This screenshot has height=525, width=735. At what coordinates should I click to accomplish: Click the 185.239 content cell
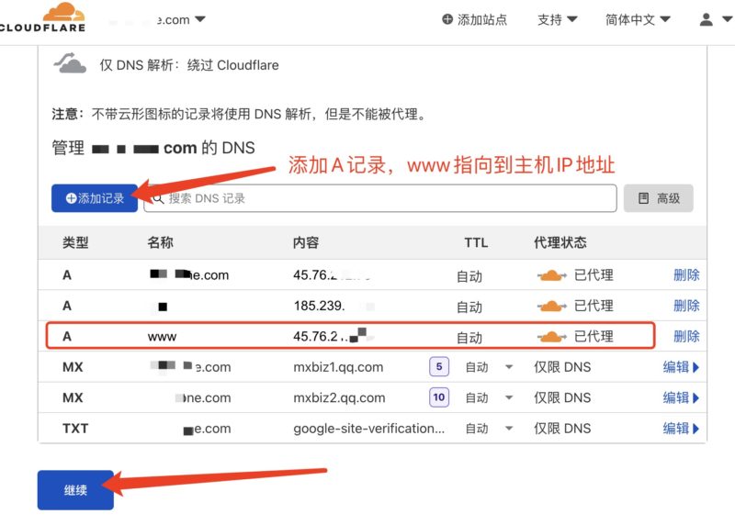319,306
